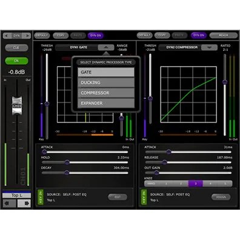Click DEFAULT button for DYN2

[144, 35]
